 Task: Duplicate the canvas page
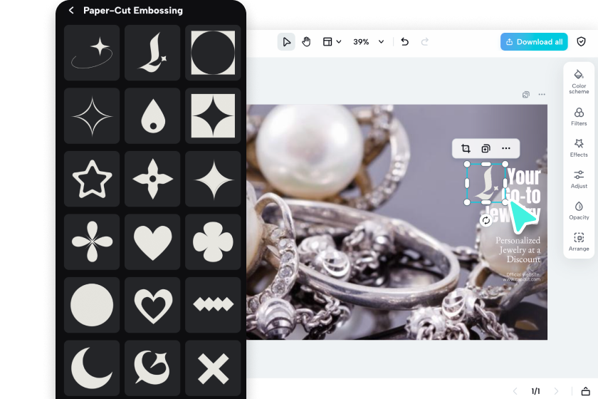coord(526,94)
